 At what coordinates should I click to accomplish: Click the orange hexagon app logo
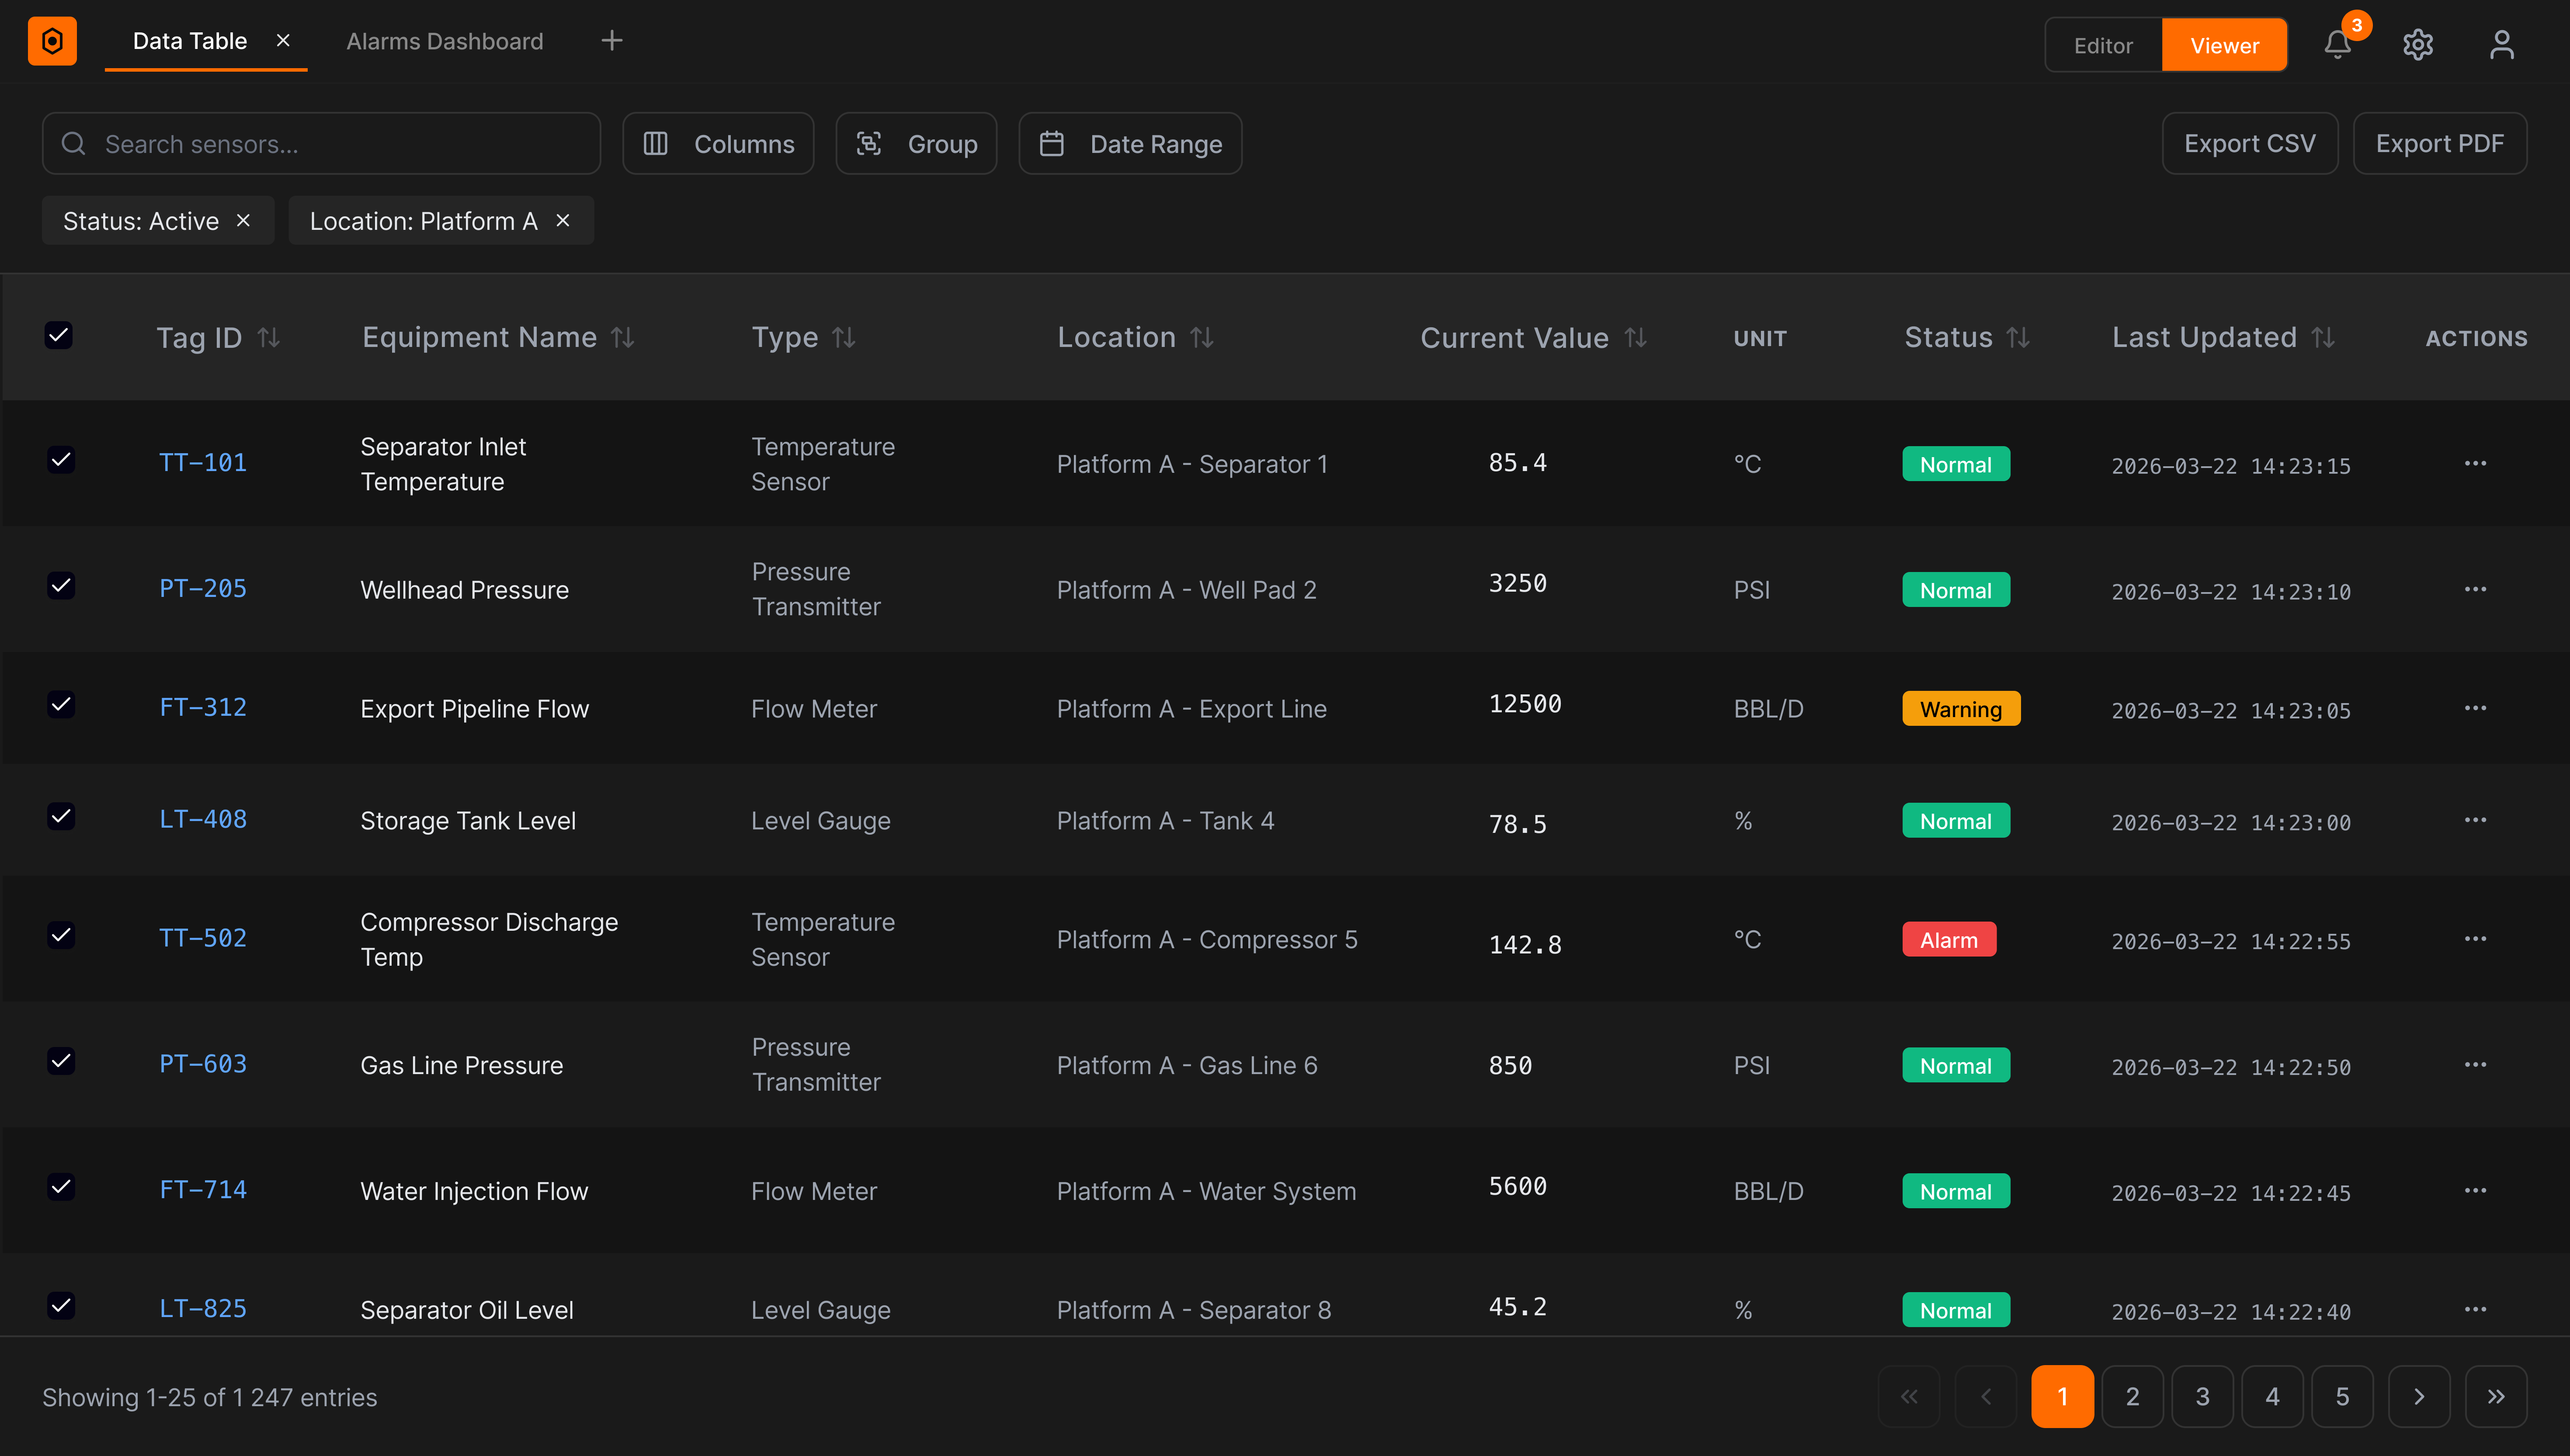(52, 42)
